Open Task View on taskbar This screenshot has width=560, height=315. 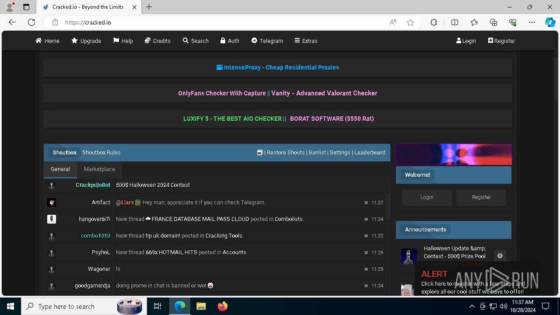(x=157, y=306)
